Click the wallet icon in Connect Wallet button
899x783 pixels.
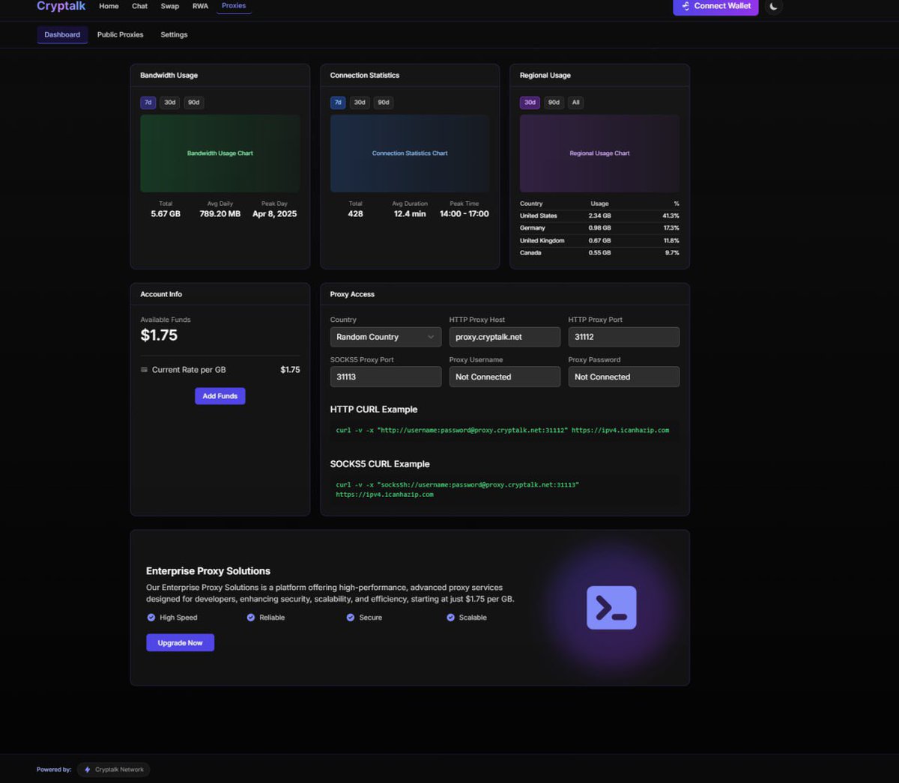coord(685,6)
